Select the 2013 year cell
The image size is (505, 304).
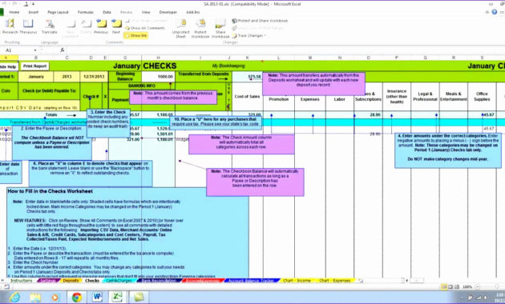click(x=67, y=77)
